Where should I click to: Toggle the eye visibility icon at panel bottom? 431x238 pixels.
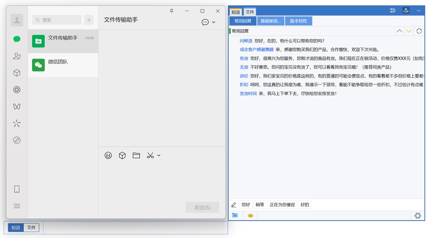tap(250, 215)
